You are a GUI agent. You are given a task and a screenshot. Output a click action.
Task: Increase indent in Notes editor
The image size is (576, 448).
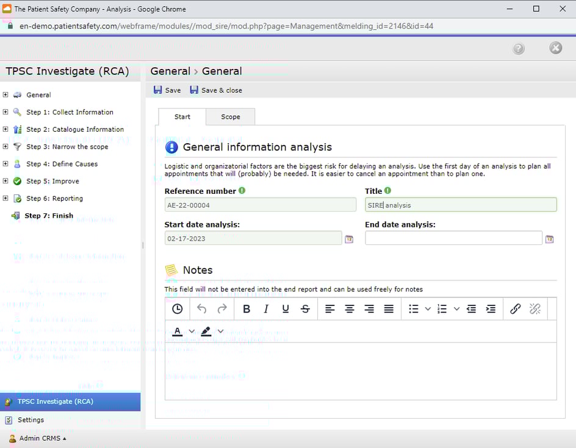(x=491, y=309)
